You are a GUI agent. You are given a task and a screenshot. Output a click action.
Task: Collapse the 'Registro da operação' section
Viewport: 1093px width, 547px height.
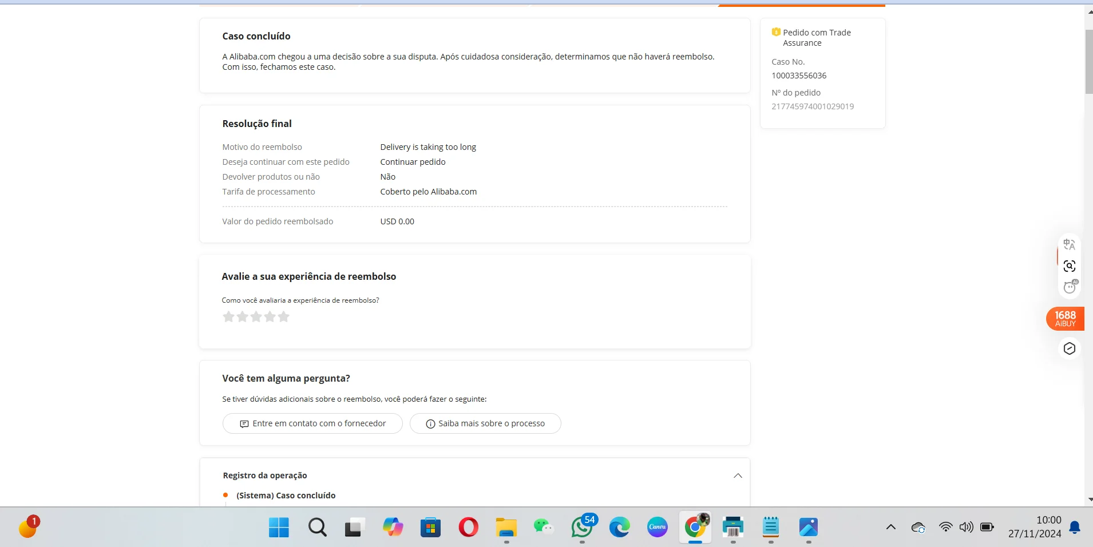(738, 475)
